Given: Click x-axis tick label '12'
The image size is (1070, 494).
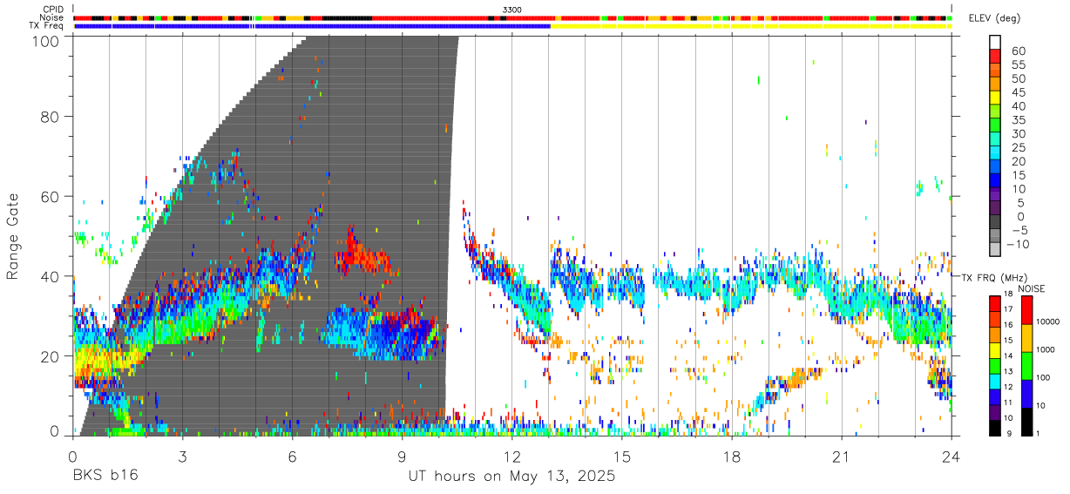Looking at the screenshot, I should (512, 457).
